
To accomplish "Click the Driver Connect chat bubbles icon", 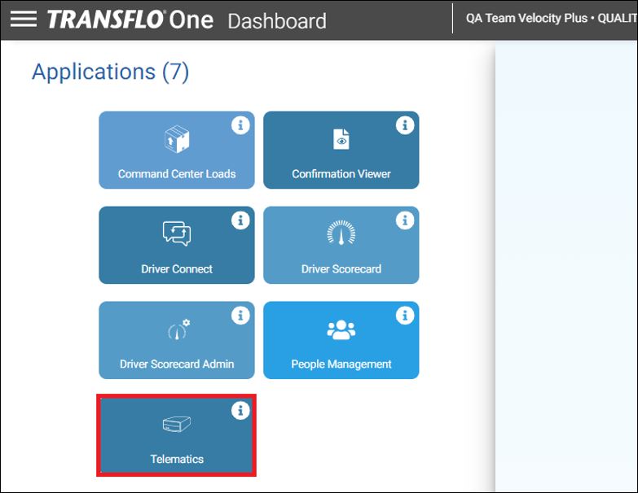I will pyautogui.click(x=177, y=233).
